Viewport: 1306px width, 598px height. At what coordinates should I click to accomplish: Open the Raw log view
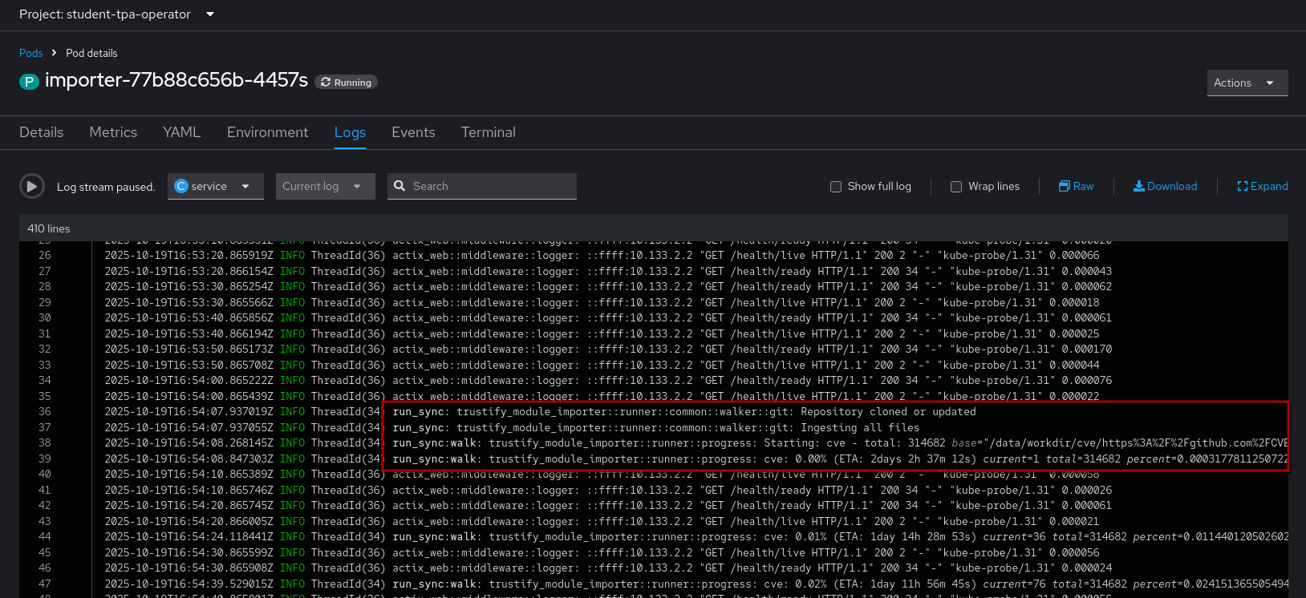[x=1076, y=186]
